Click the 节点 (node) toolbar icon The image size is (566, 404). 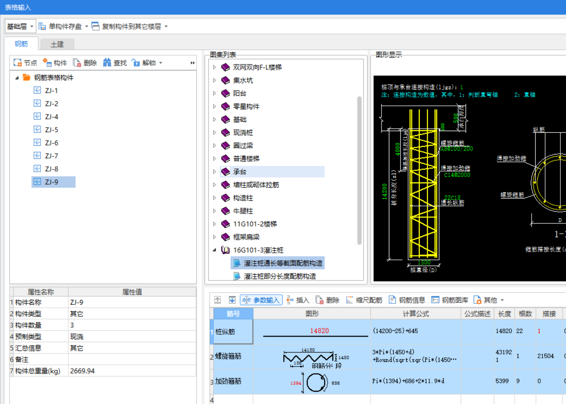(17, 63)
